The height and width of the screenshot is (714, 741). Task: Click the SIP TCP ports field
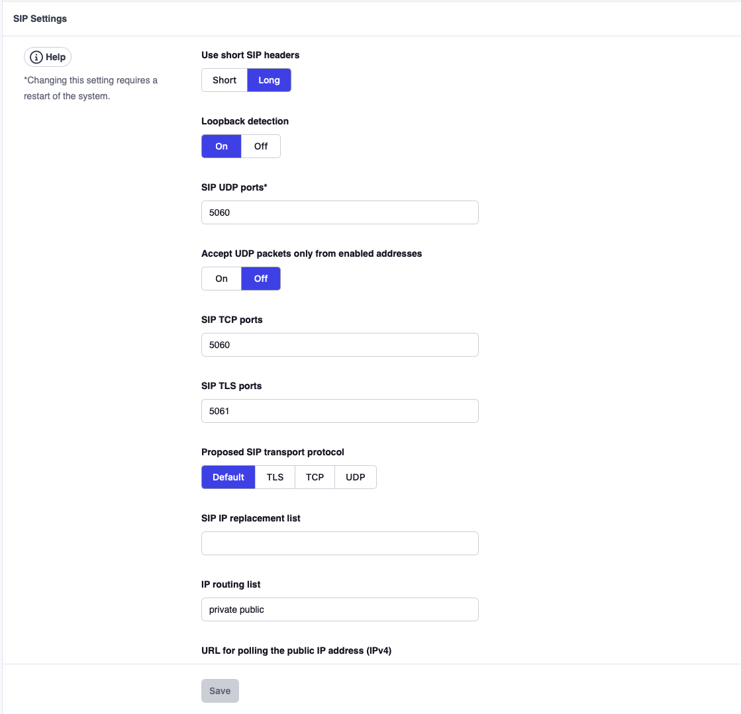coord(340,345)
